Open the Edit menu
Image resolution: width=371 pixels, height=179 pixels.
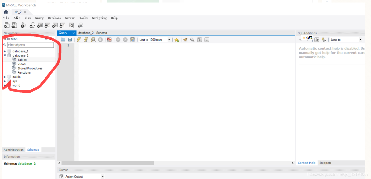[17, 18]
